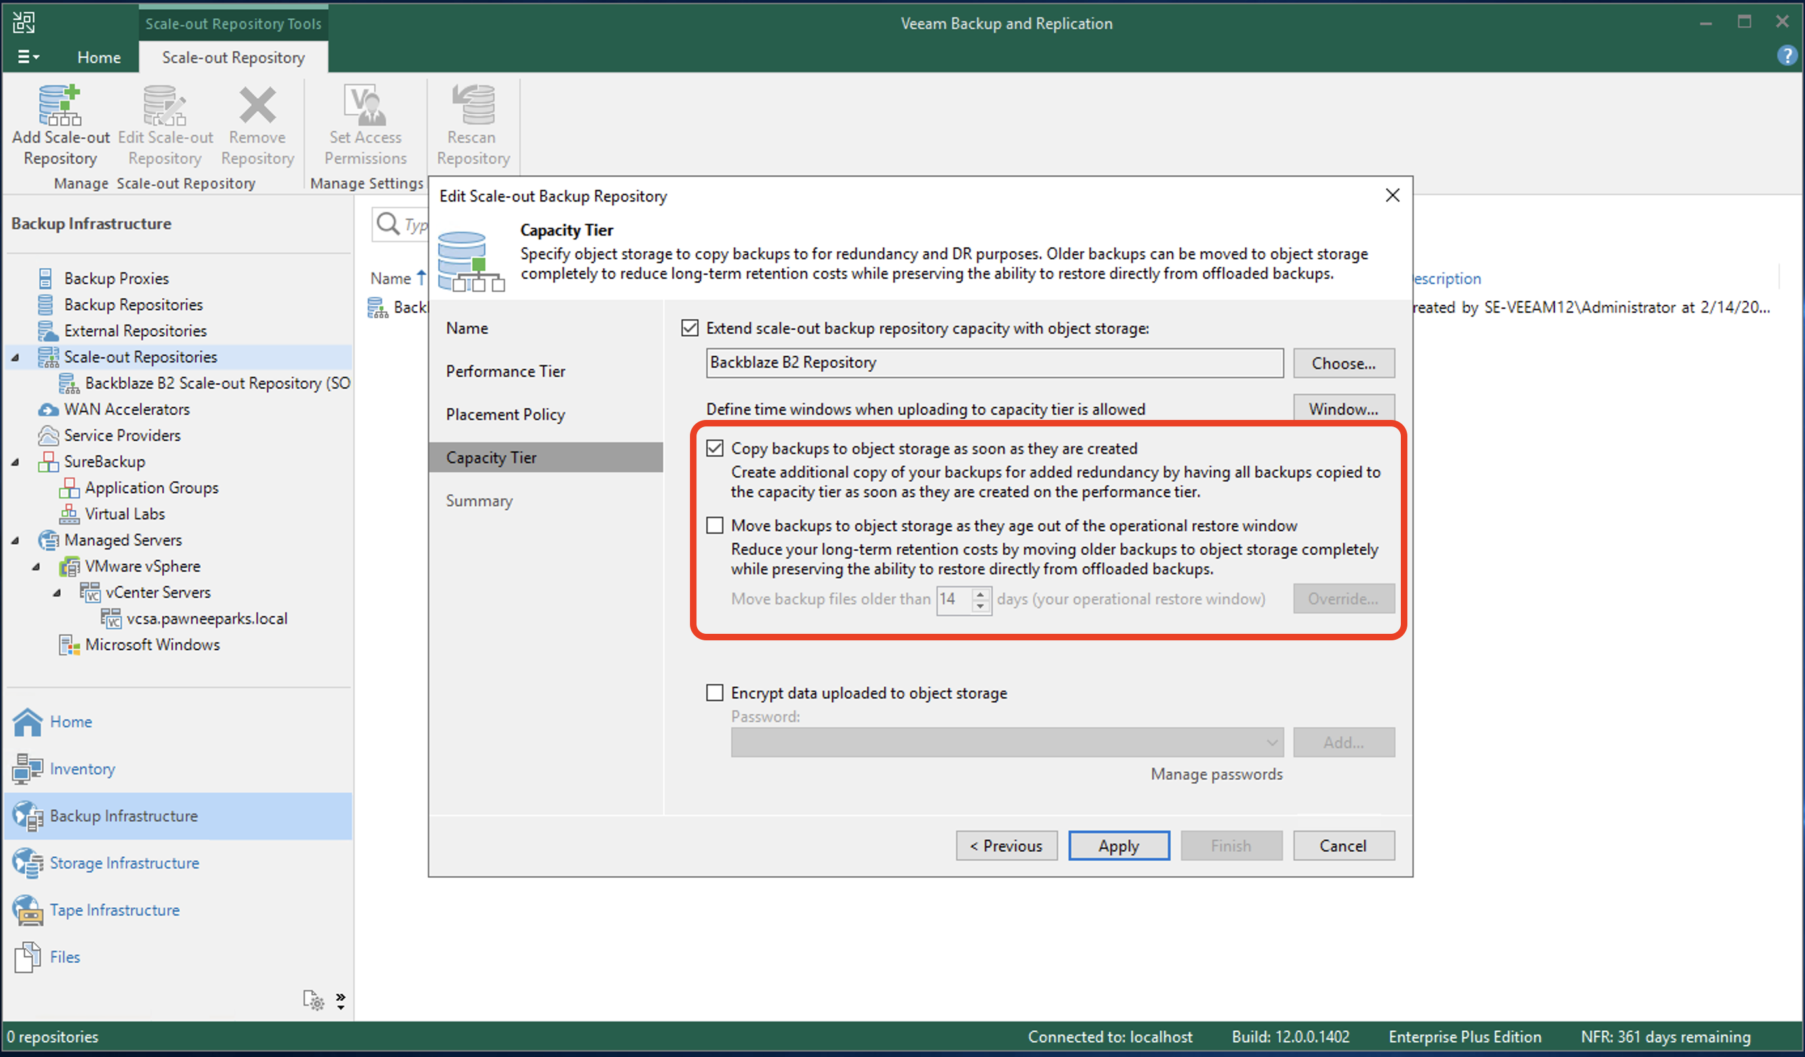Screen dimensions: 1805x1057
Task: Collapse the Scale-out Repositories tree node
Action: click(15, 357)
